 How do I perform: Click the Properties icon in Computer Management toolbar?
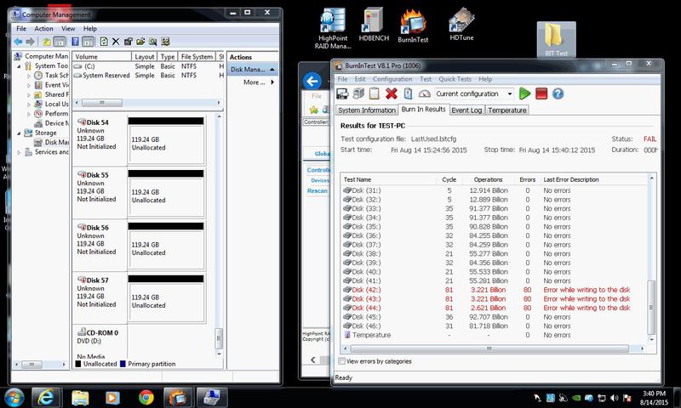click(129, 42)
